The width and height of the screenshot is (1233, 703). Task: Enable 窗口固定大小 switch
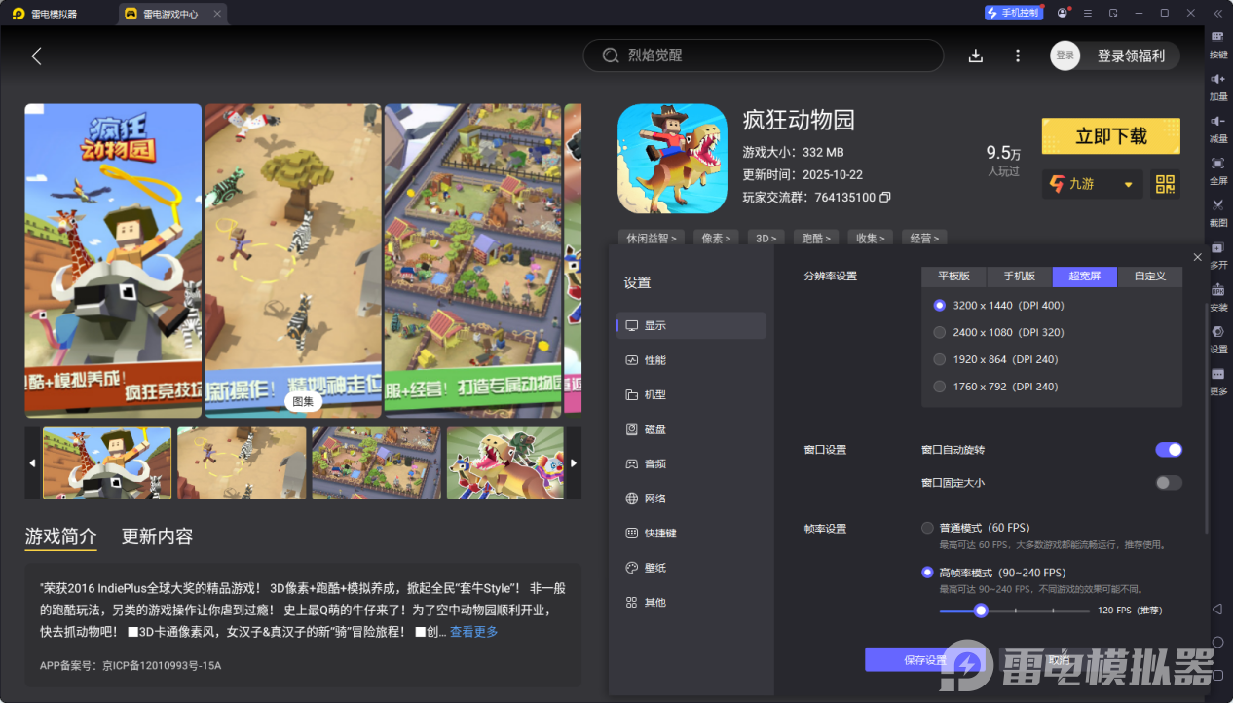tap(1169, 483)
